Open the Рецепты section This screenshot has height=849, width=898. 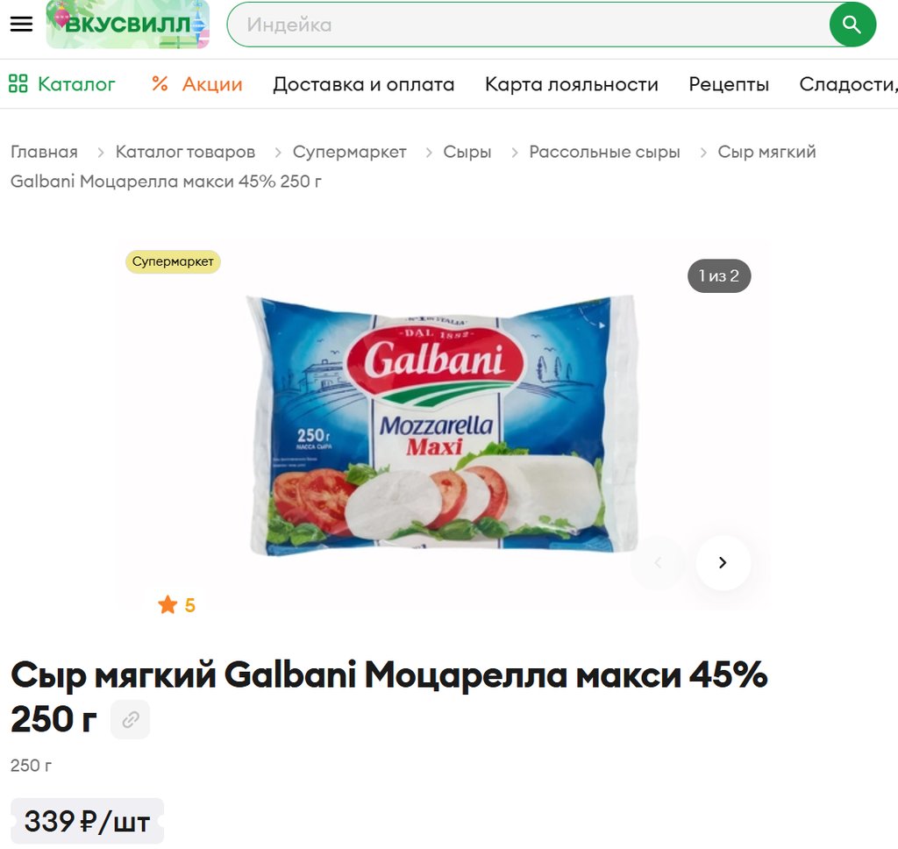(729, 84)
